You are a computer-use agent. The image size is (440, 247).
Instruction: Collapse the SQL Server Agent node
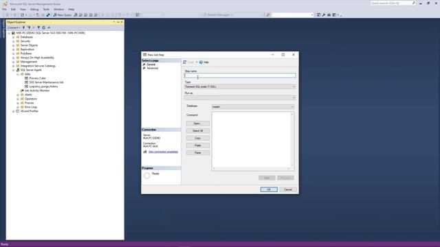coord(14,70)
